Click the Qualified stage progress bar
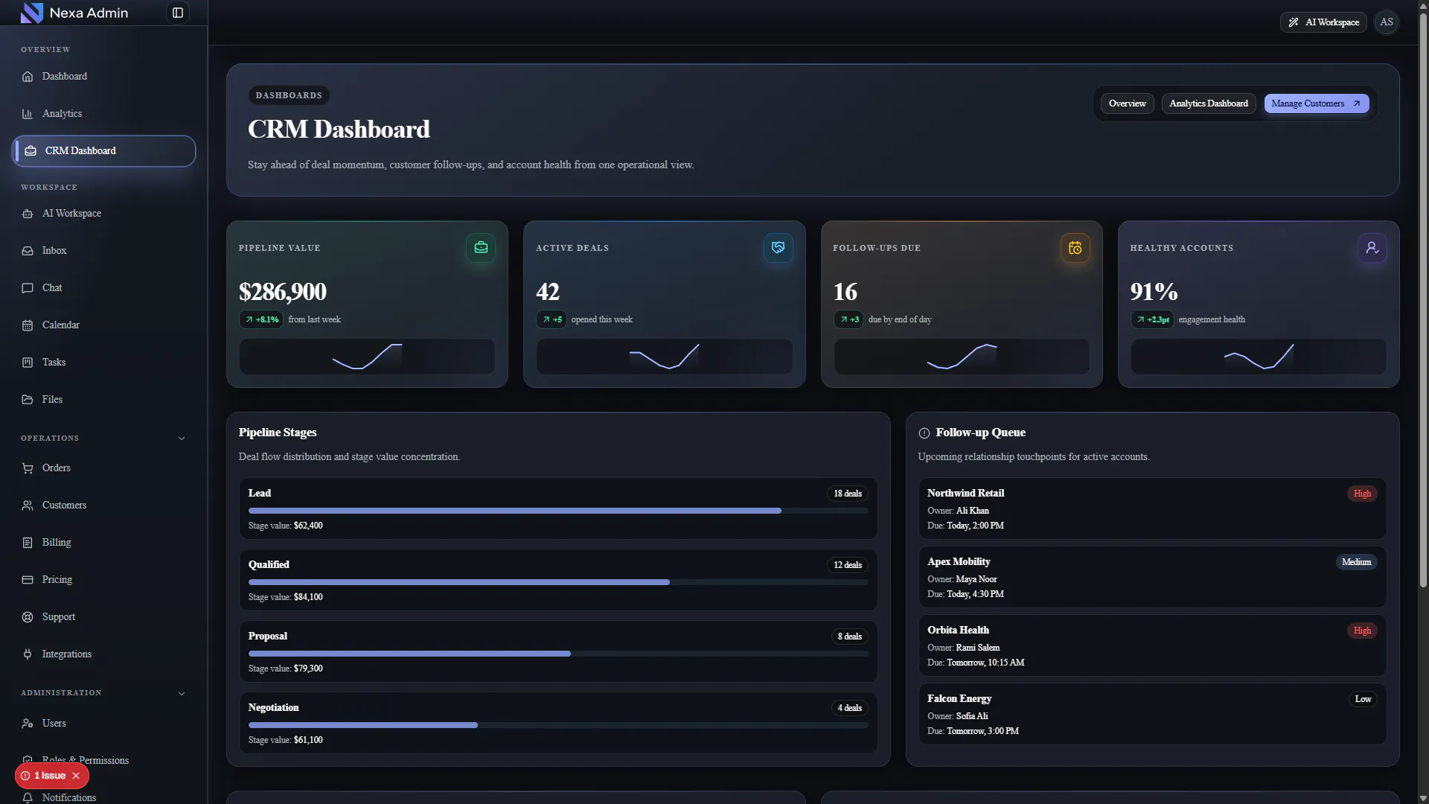1429x804 pixels. pos(558,582)
